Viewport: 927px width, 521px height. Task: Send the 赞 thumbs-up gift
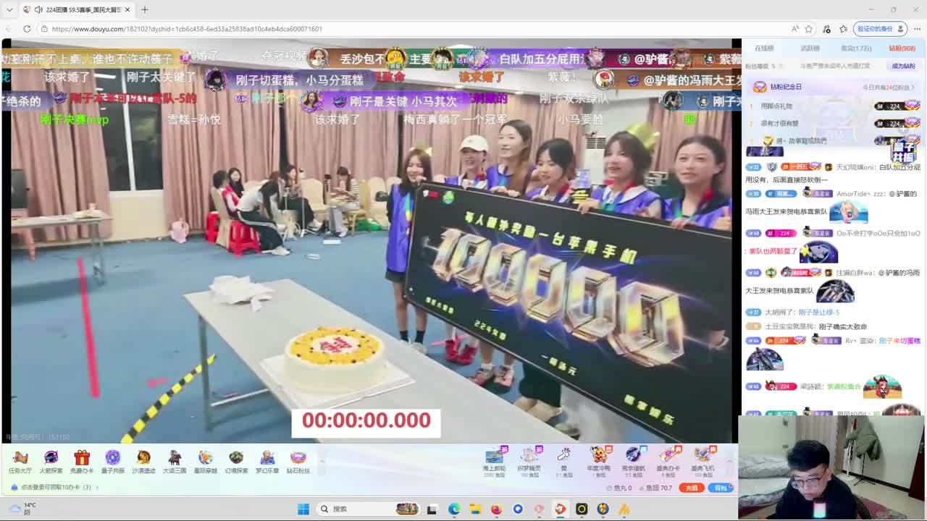point(563,457)
